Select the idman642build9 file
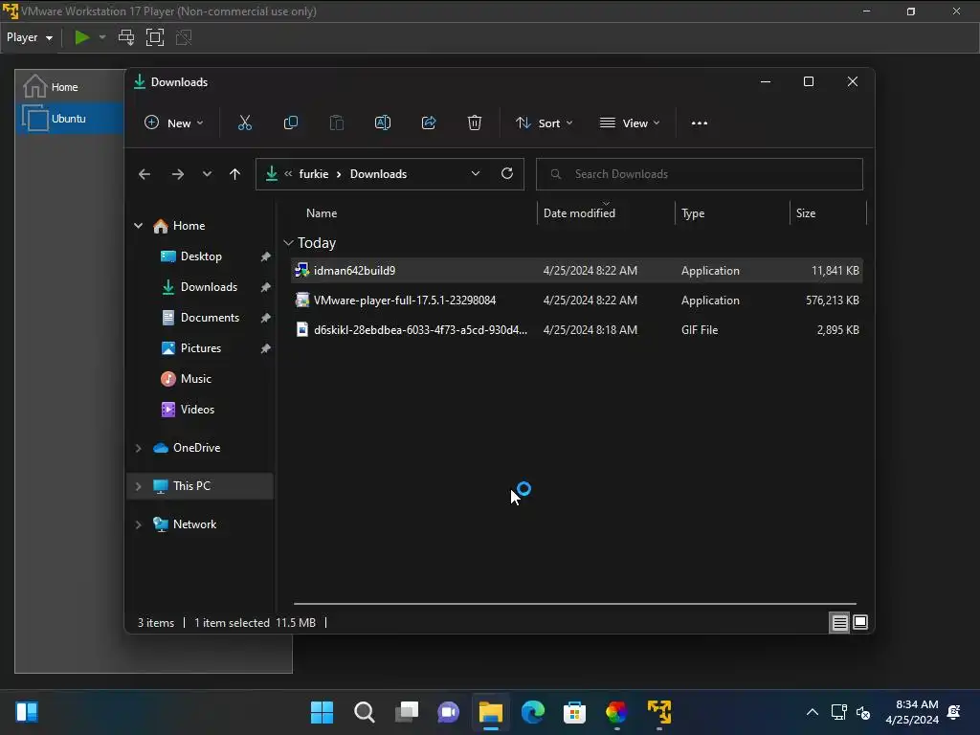This screenshot has width=980, height=735. (576, 271)
